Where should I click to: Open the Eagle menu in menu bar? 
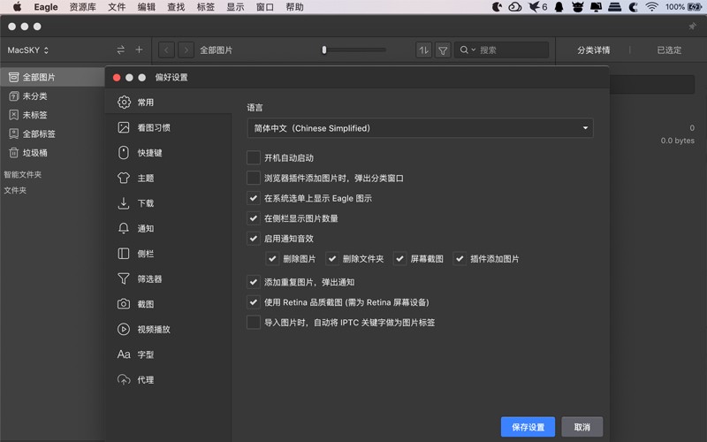(46, 7)
